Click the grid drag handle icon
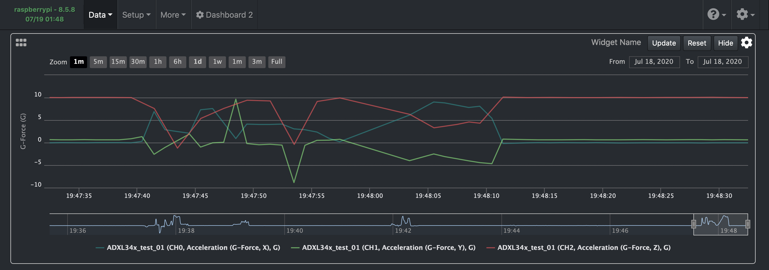The height and width of the screenshot is (270, 769). coord(20,42)
